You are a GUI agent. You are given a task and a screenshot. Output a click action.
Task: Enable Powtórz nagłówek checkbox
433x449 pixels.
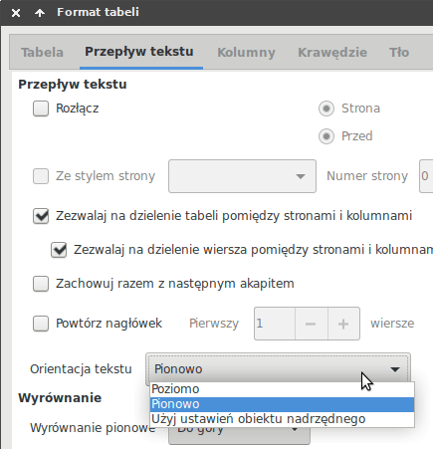(41, 324)
